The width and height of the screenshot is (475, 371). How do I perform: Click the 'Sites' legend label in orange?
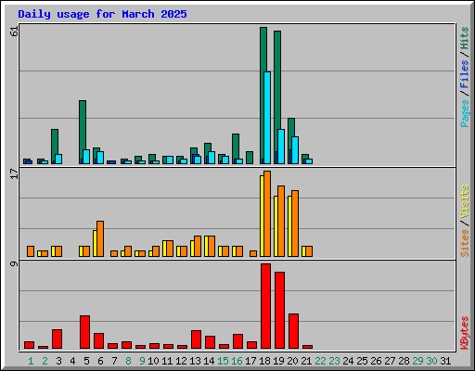click(x=464, y=243)
